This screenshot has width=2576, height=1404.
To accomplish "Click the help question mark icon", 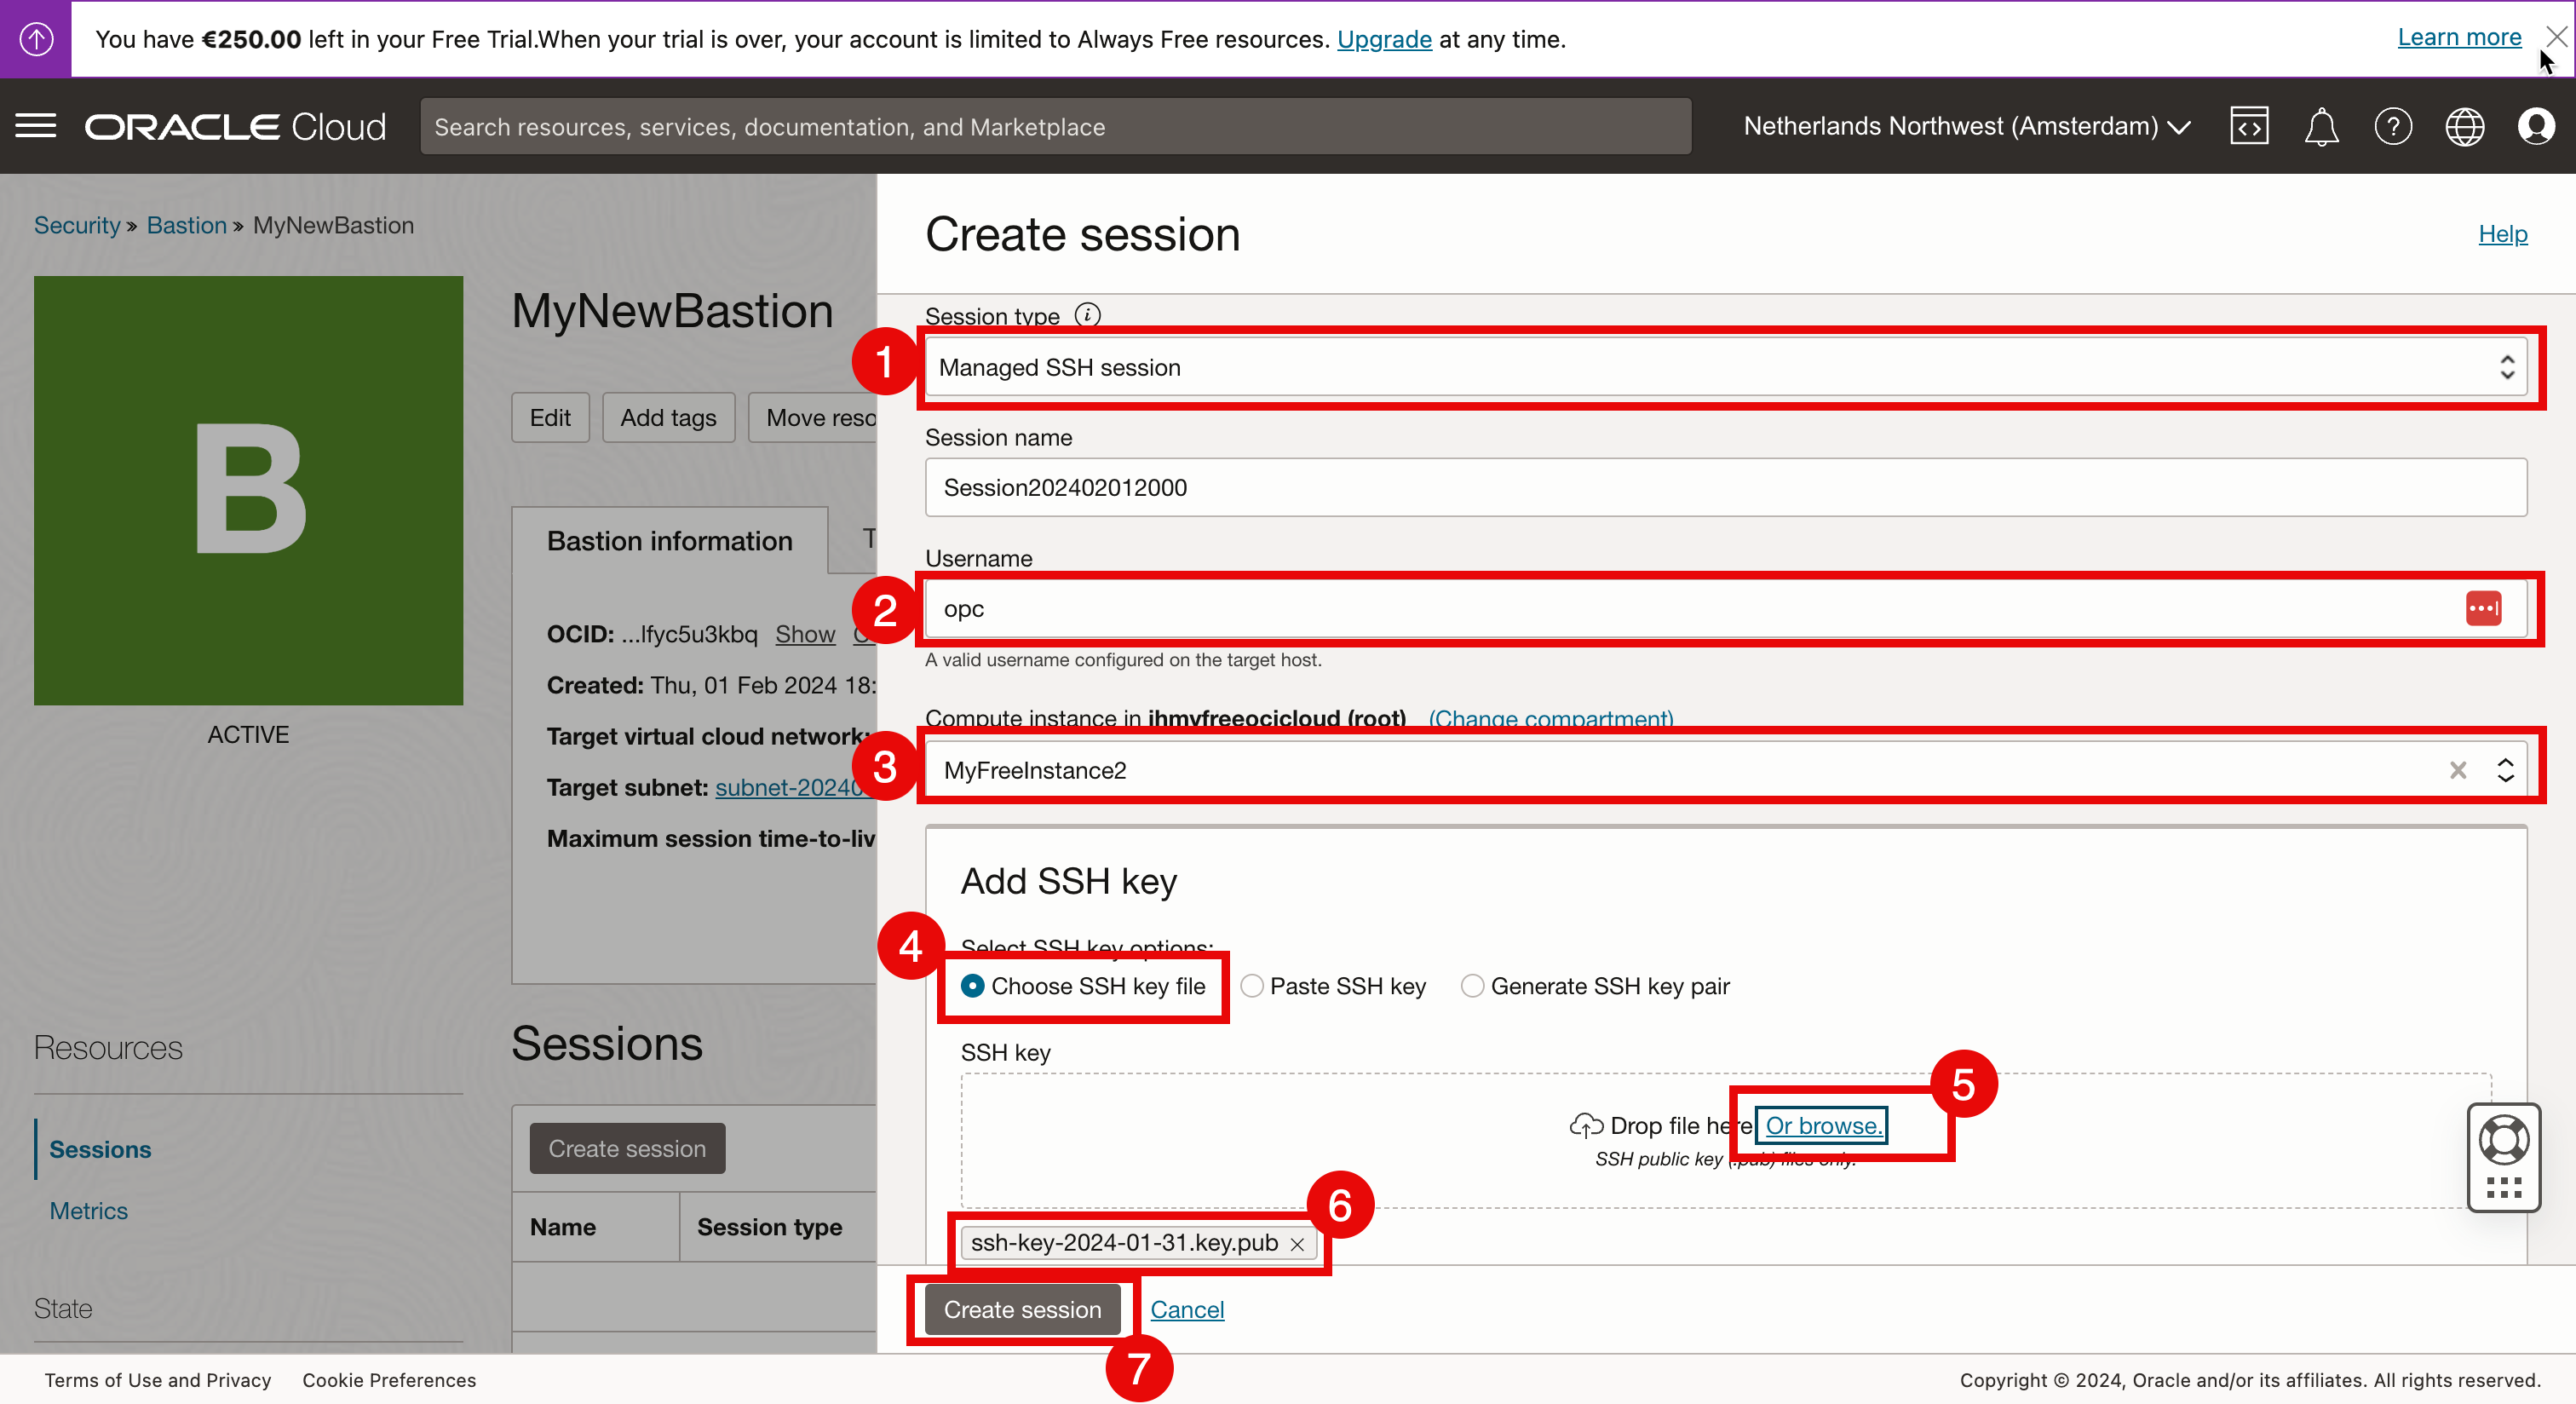I will (x=2393, y=126).
